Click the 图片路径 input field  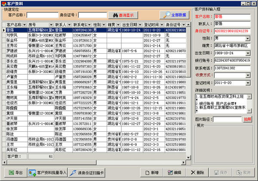pyautogui.click(x=227, y=120)
